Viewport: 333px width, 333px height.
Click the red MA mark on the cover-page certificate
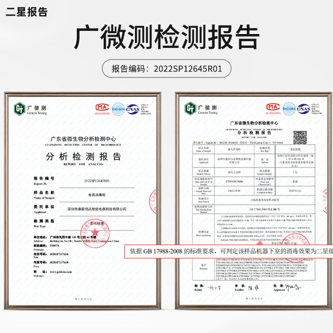(102, 107)
